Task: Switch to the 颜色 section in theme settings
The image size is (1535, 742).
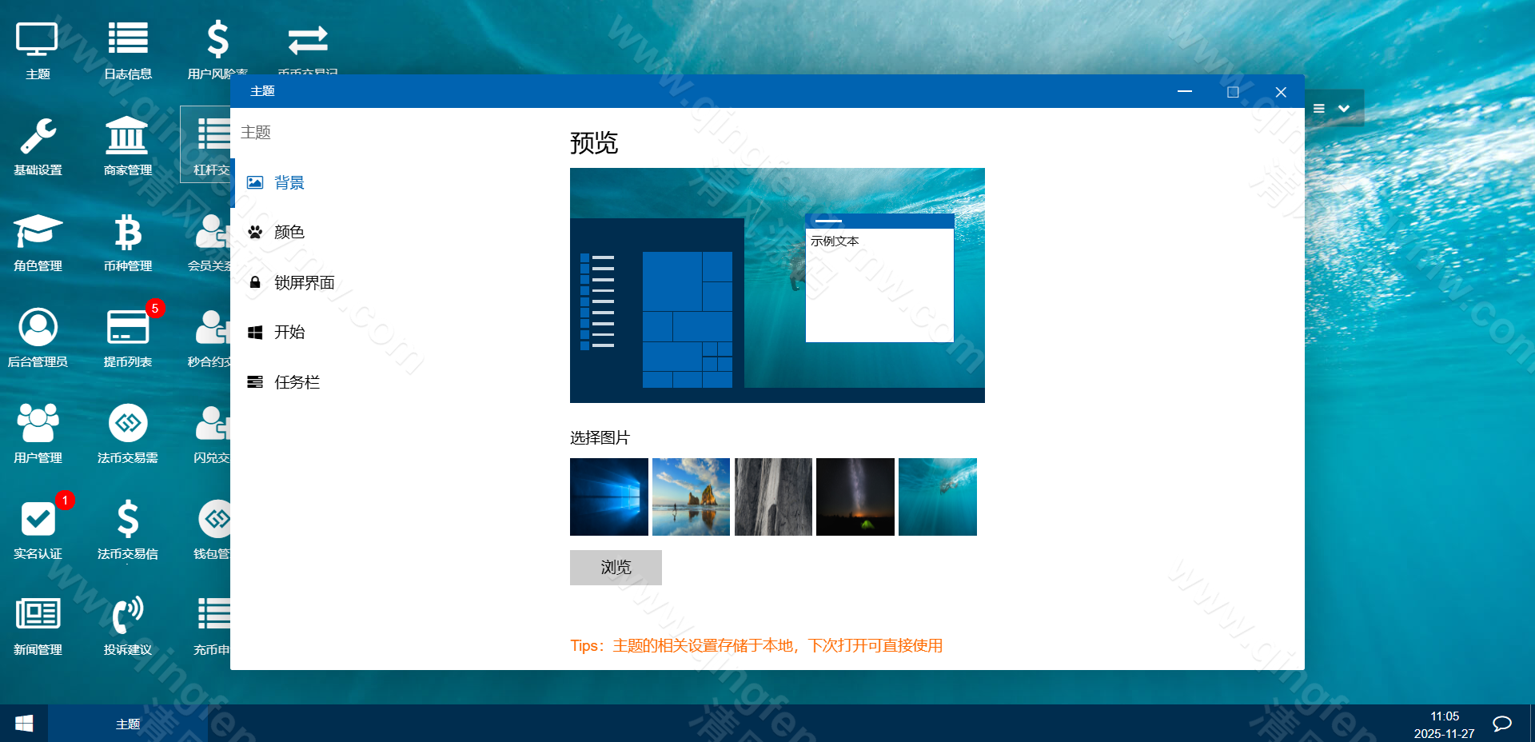Action: [289, 232]
